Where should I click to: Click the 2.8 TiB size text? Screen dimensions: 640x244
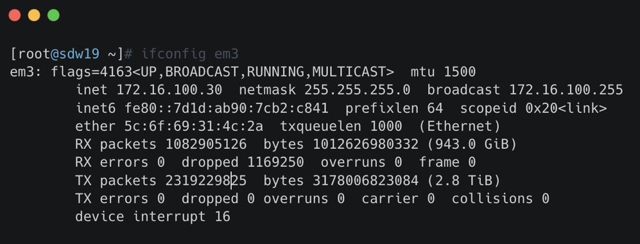(463, 180)
